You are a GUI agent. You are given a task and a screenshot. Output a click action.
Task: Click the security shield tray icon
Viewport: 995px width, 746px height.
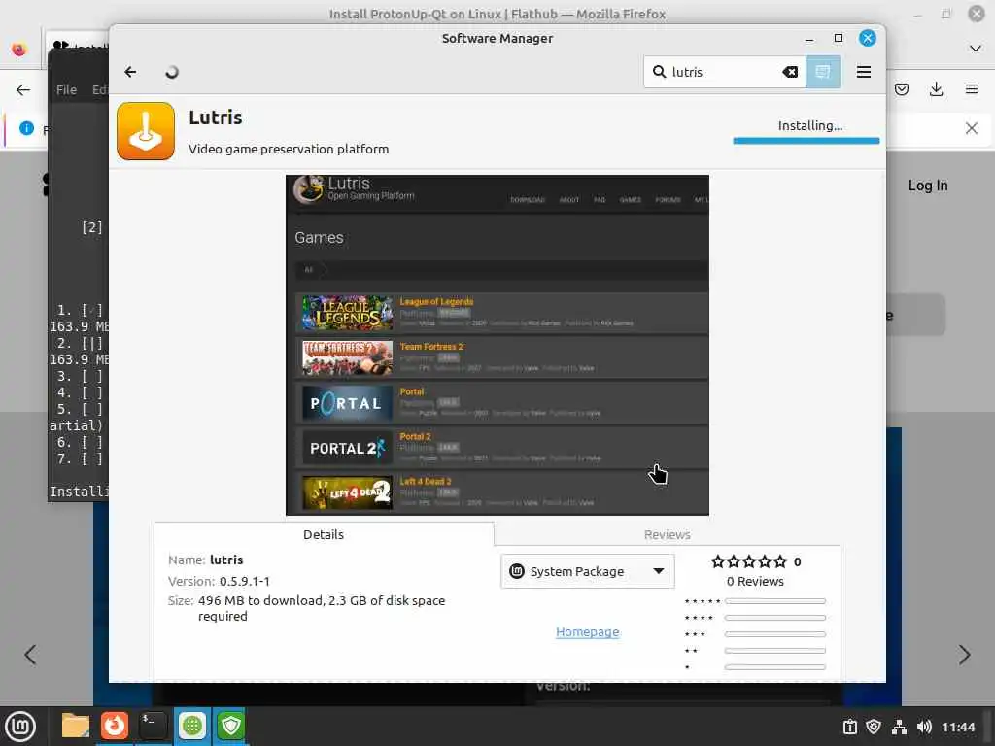pos(874,727)
